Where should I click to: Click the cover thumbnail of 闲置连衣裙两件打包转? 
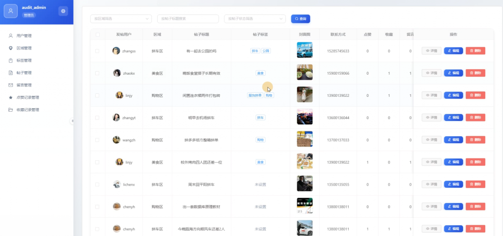point(305,94)
